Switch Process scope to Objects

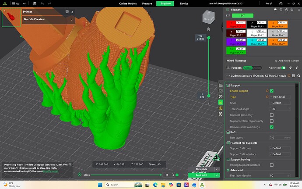point(257,68)
